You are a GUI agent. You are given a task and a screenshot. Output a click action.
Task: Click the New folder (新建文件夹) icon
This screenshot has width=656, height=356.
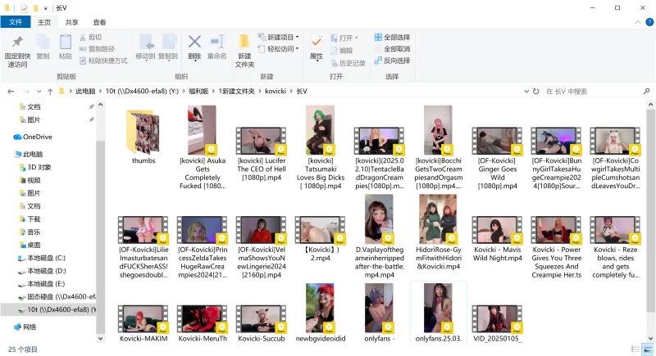[244, 42]
